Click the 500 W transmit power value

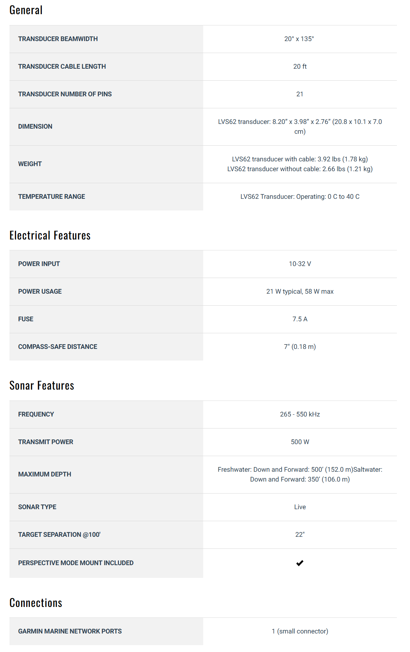coord(300,442)
